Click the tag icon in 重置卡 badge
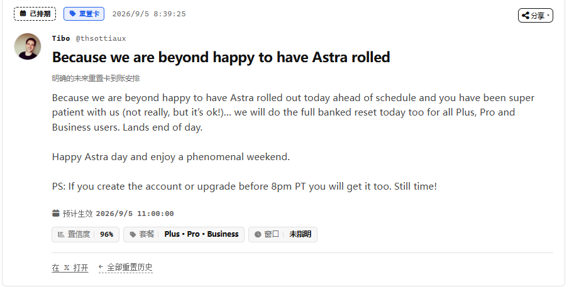Screen dimensions: 574x287 [72, 14]
